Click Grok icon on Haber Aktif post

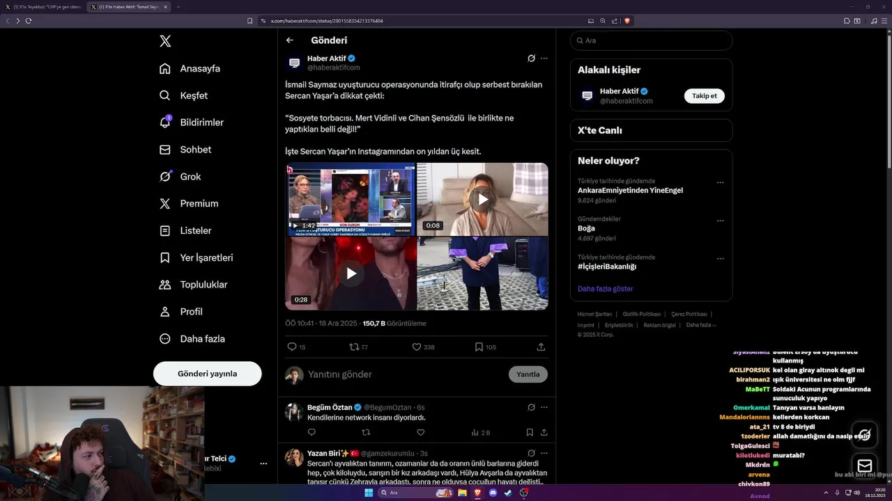pyautogui.click(x=531, y=58)
